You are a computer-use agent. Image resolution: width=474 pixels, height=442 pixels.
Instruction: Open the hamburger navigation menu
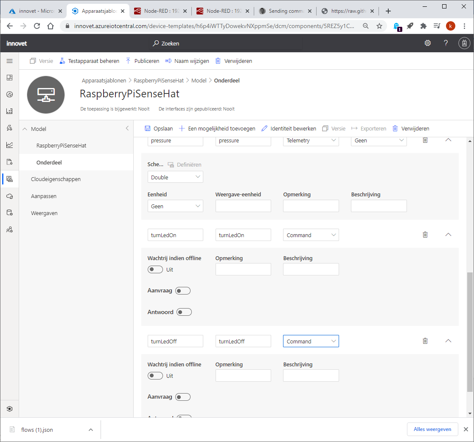click(9, 61)
